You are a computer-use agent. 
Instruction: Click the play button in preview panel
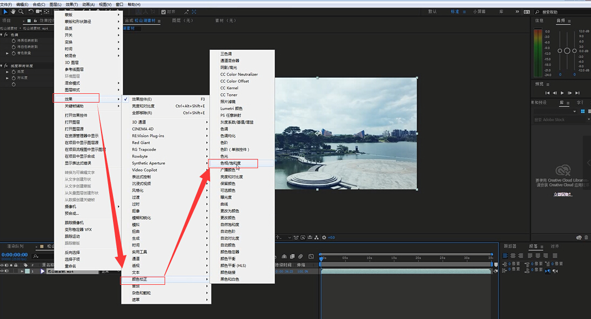click(x=562, y=93)
